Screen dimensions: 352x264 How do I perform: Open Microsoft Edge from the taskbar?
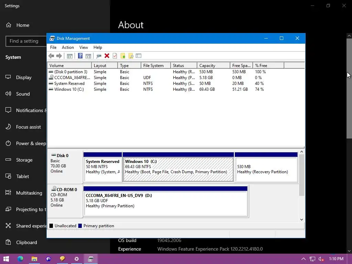click(x=20, y=259)
